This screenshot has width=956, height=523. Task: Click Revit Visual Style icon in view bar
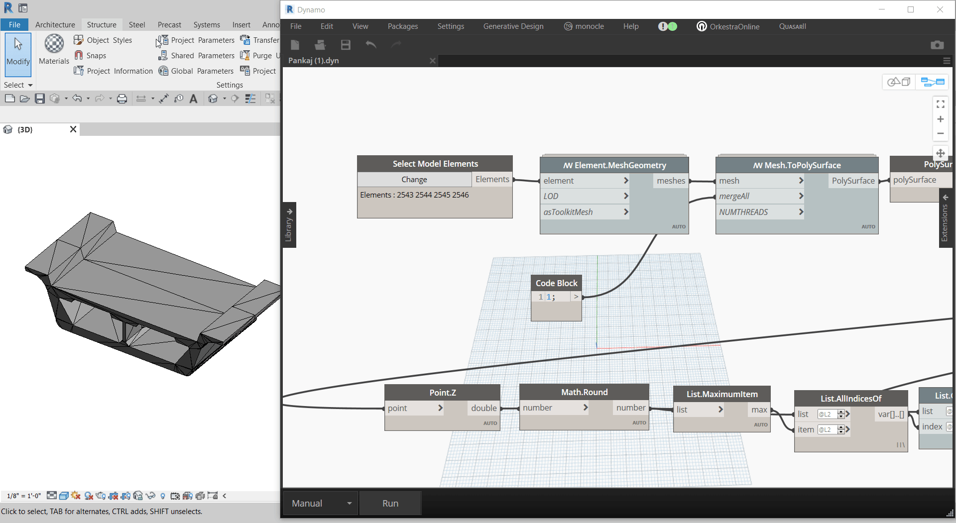(x=64, y=496)
